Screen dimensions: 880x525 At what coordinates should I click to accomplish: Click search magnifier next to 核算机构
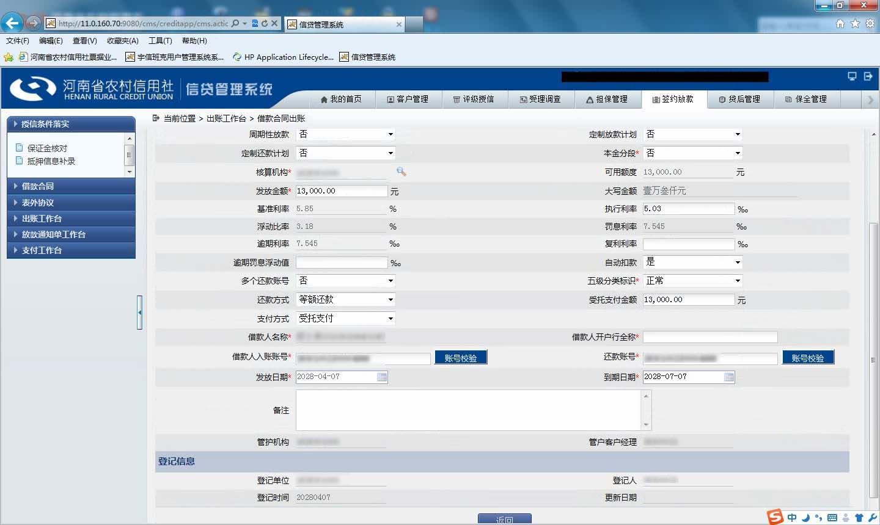pos(401,172)
